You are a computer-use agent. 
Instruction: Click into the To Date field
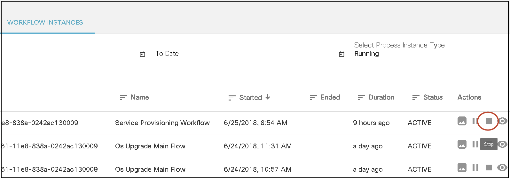243,54
